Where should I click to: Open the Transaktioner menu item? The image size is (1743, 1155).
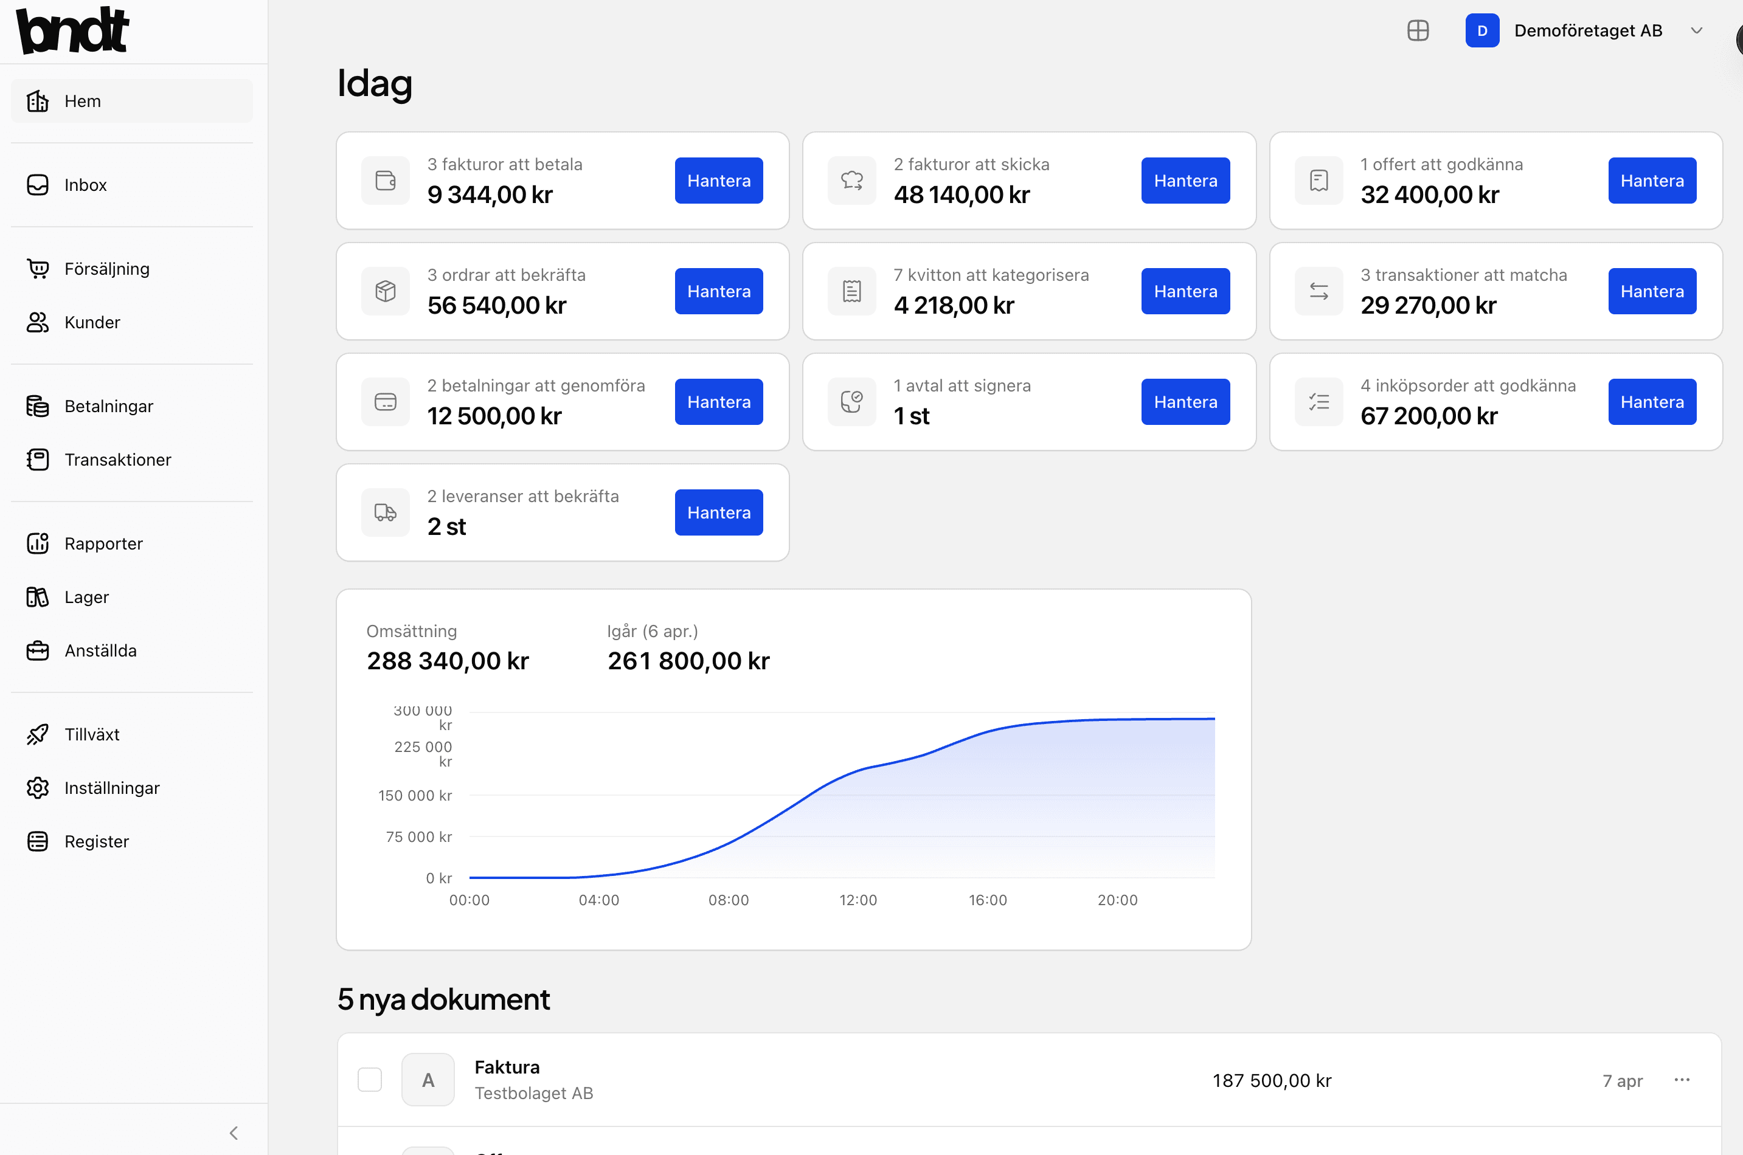(x=117, y=460)
